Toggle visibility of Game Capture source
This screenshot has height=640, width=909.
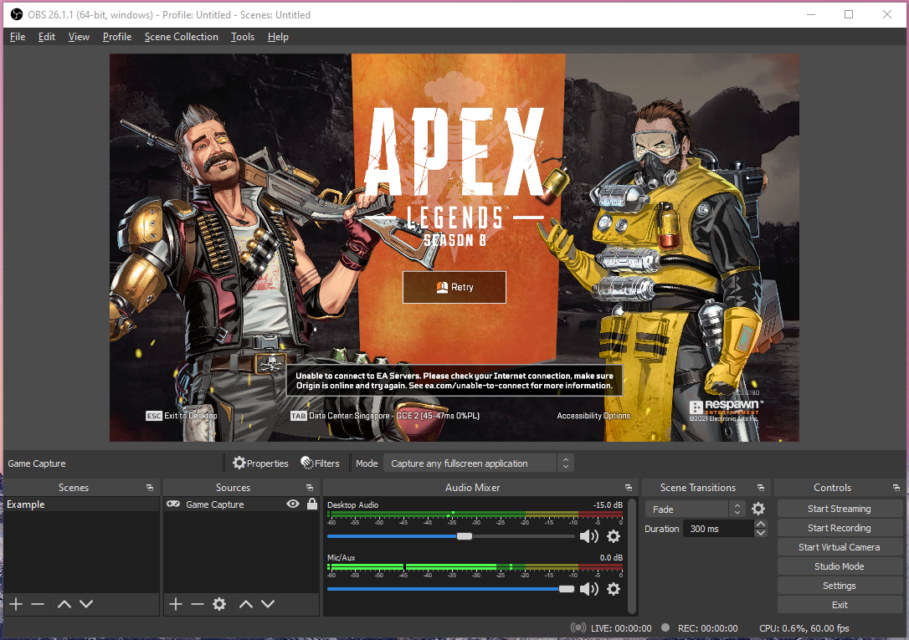(293, 504)
